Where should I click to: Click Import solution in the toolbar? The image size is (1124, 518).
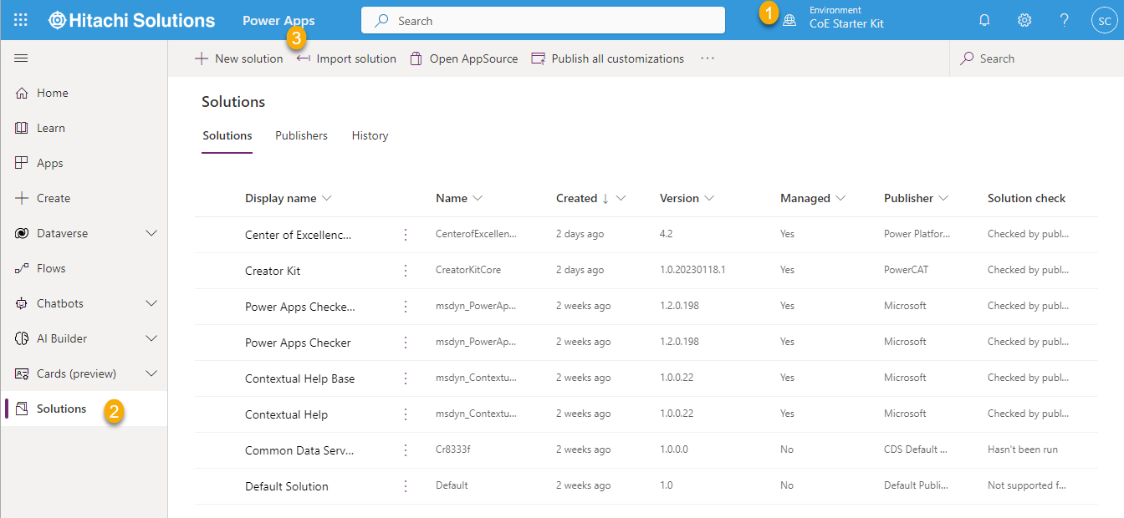pos(347,58)
